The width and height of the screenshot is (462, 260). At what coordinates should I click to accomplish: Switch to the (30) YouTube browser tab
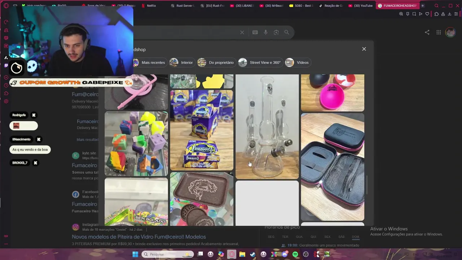361,6
